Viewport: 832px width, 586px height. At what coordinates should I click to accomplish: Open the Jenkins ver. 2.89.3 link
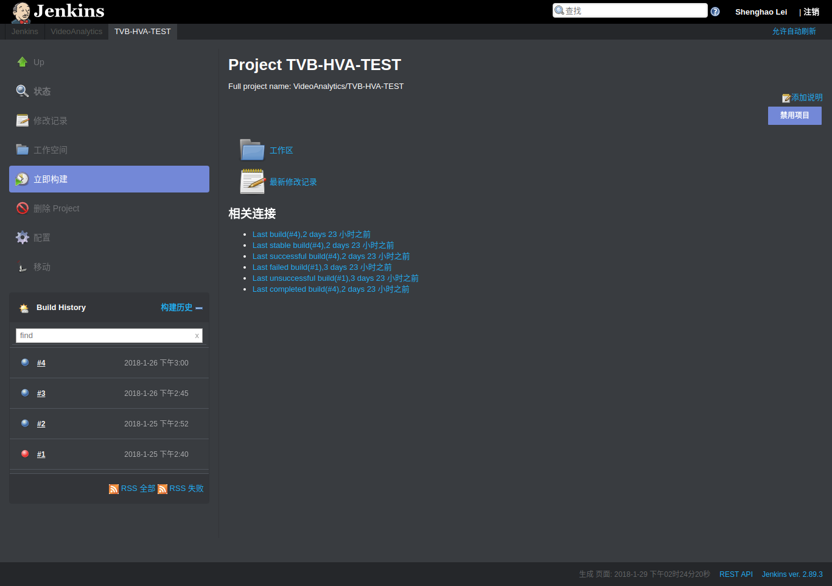point(792,574)
